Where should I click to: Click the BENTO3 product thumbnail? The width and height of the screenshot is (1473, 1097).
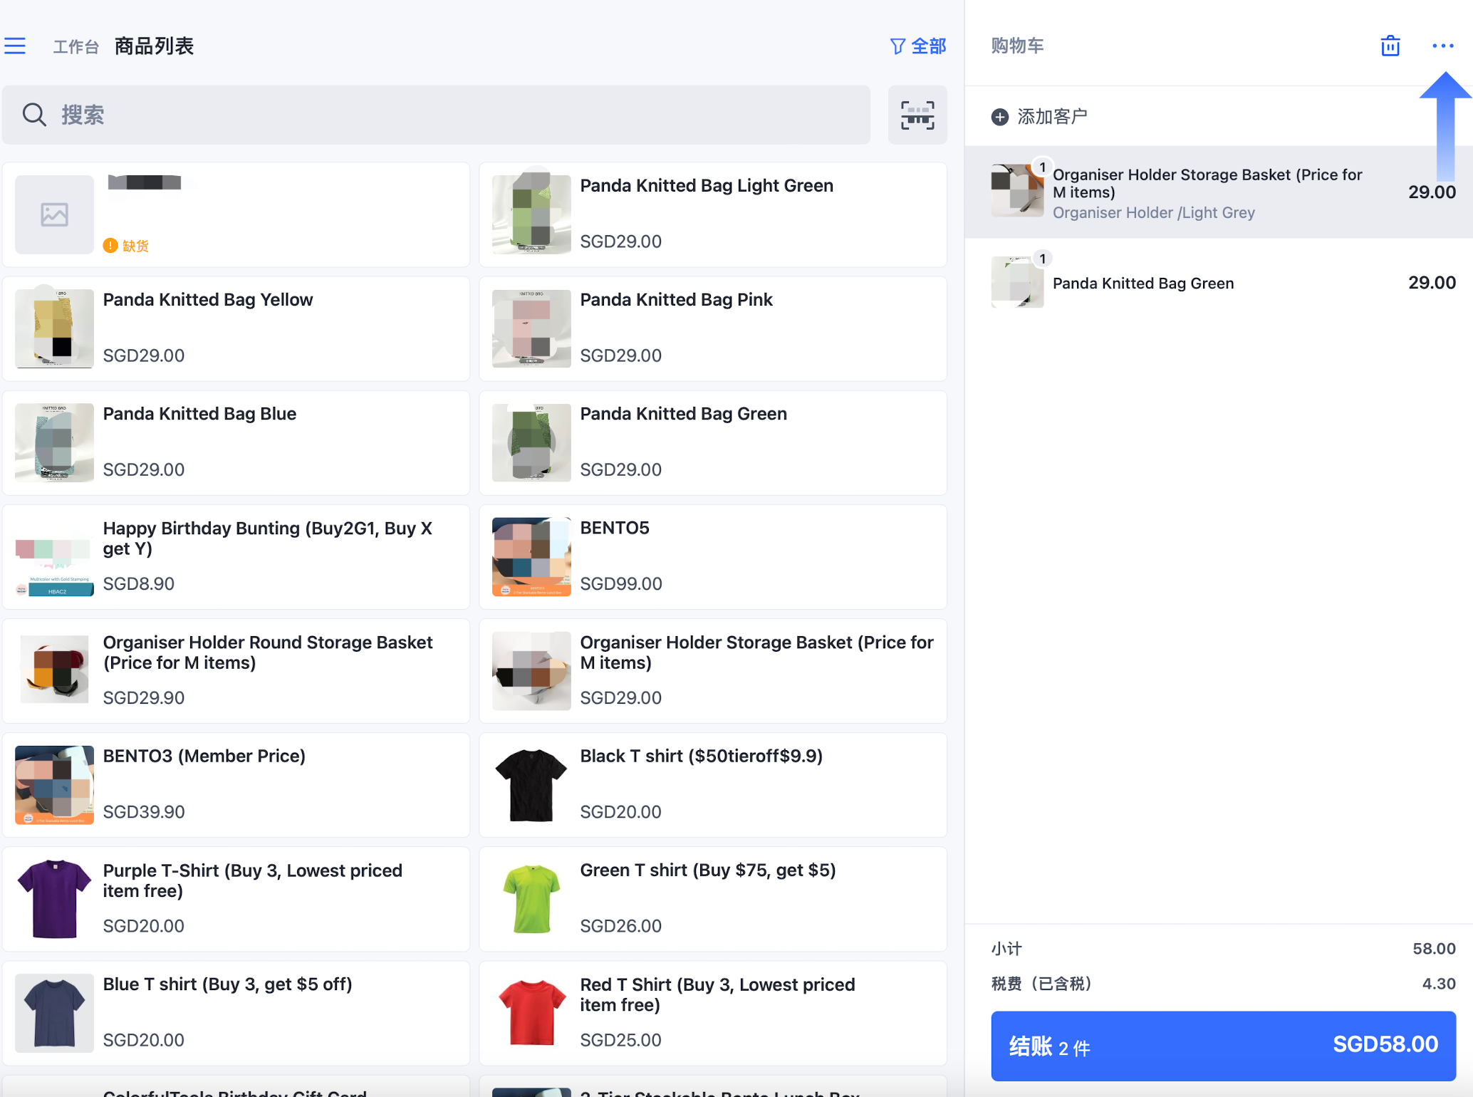54,785
